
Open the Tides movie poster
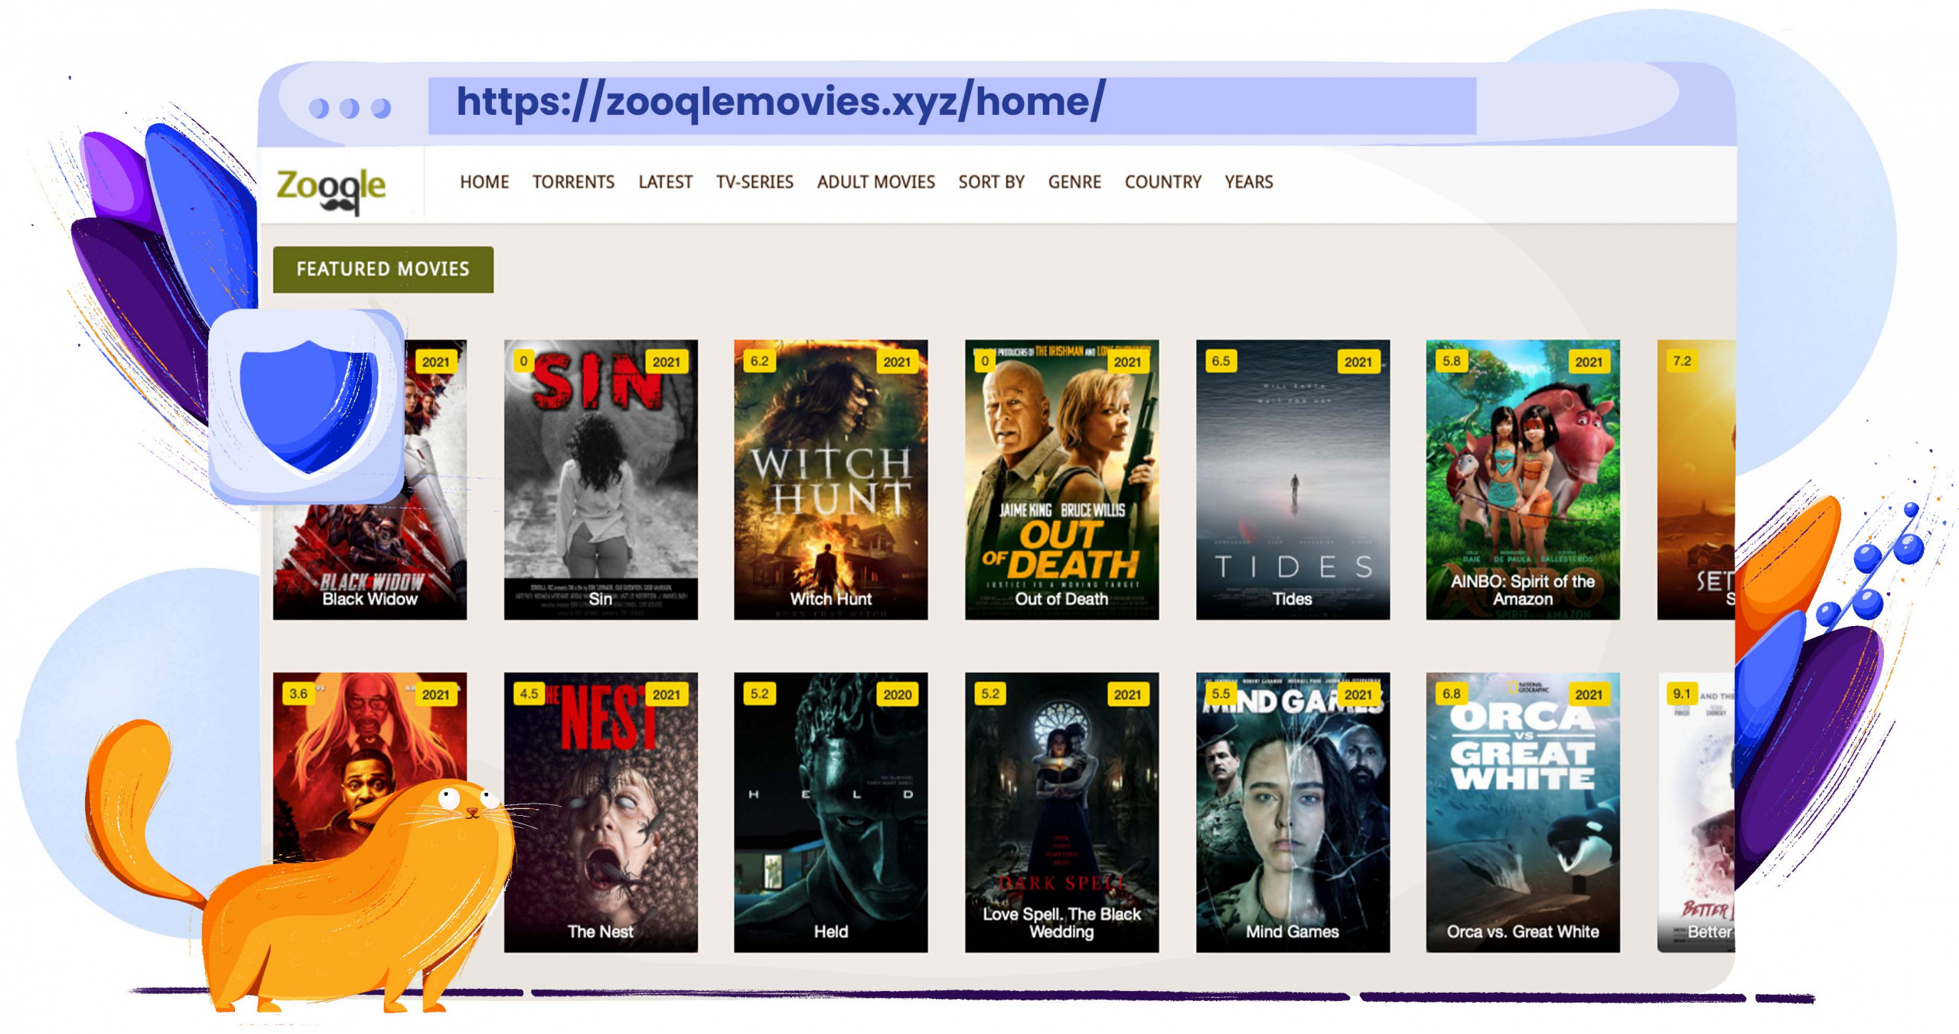click(x=1292, y=480)
